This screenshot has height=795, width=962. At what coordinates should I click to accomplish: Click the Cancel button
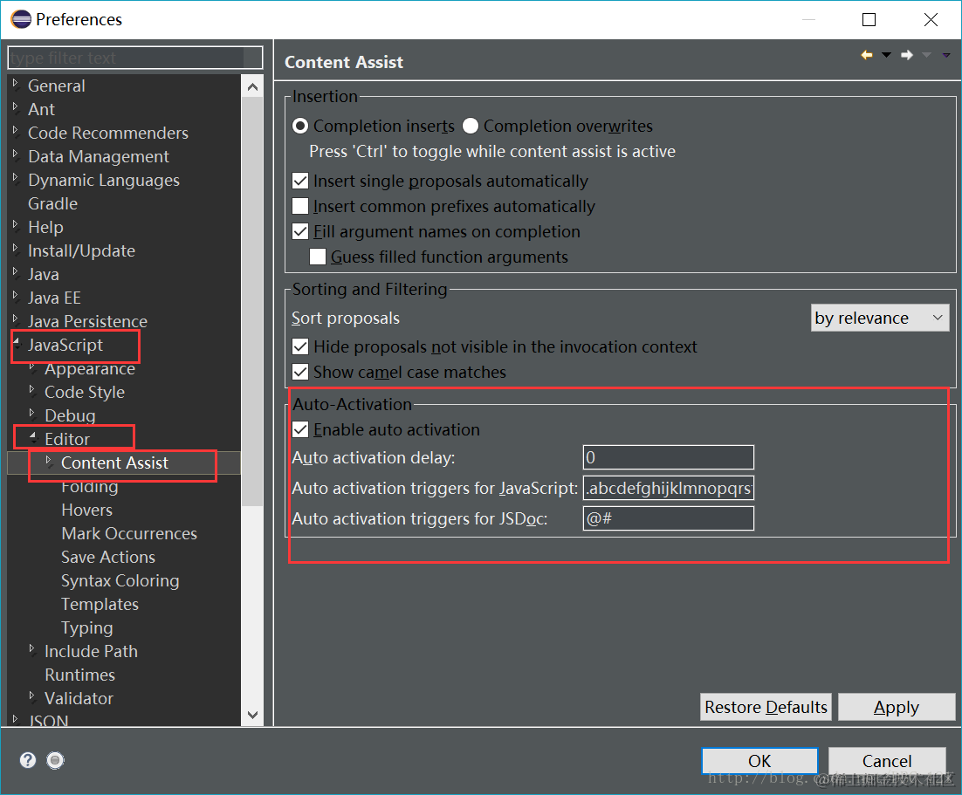click(887, 761)
